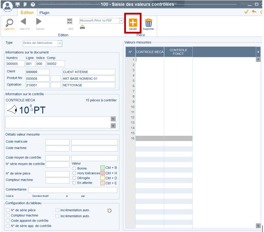Expand grid columns double chevron
Image resolution: width=264 pixels, height=232 pixels.
coord(258,52)
